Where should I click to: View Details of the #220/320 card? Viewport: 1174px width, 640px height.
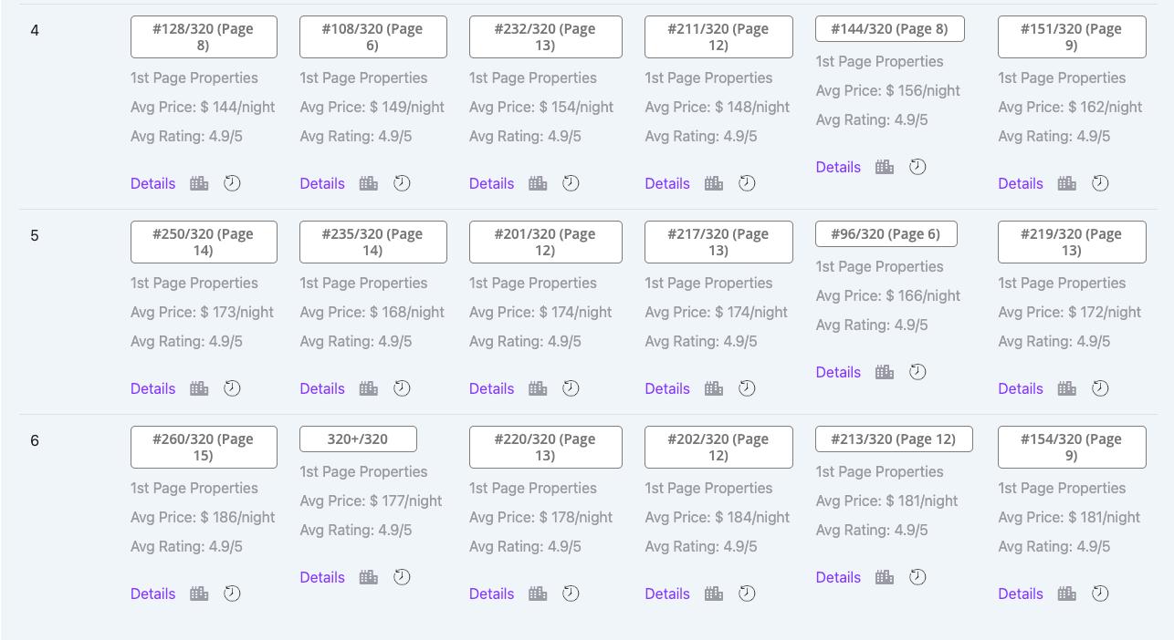(492, 594)
